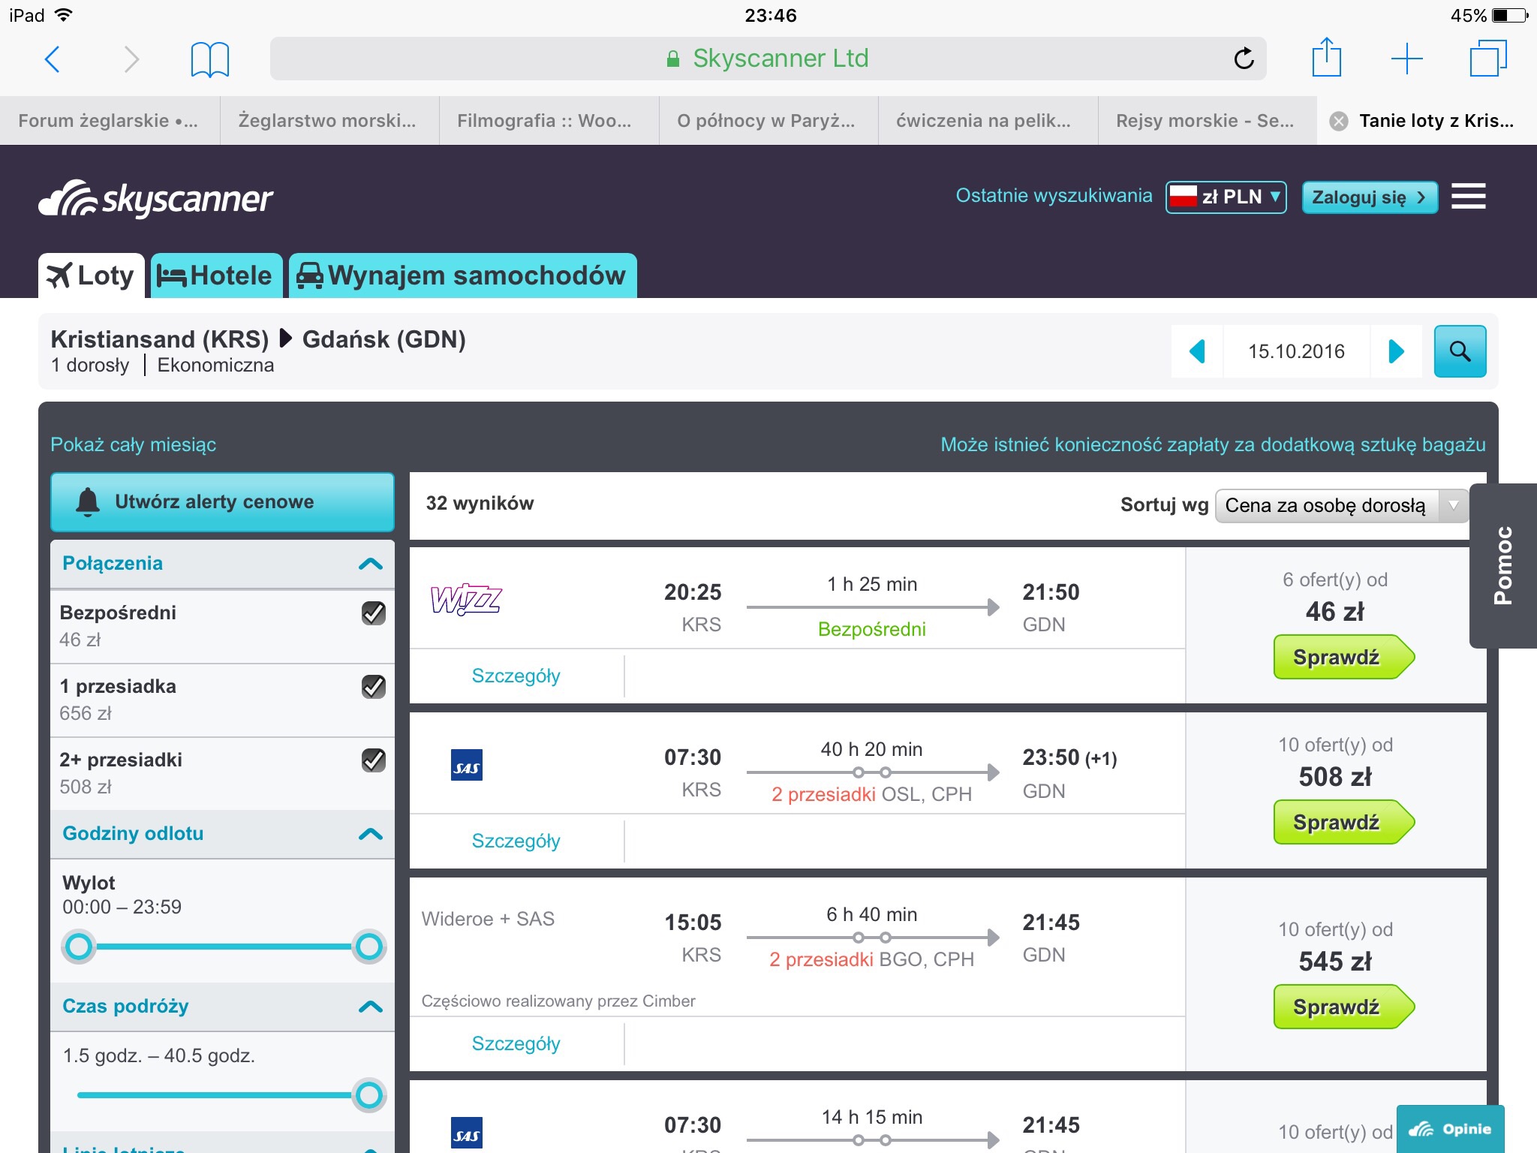
Task: Switch to 'Rejsy morskie - Se...' tab
Action: point(1207,121)
